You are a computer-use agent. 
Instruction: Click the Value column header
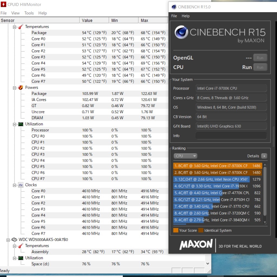94,20
